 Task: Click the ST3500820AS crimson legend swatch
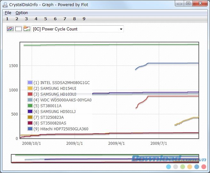click(x=30, y=123)
